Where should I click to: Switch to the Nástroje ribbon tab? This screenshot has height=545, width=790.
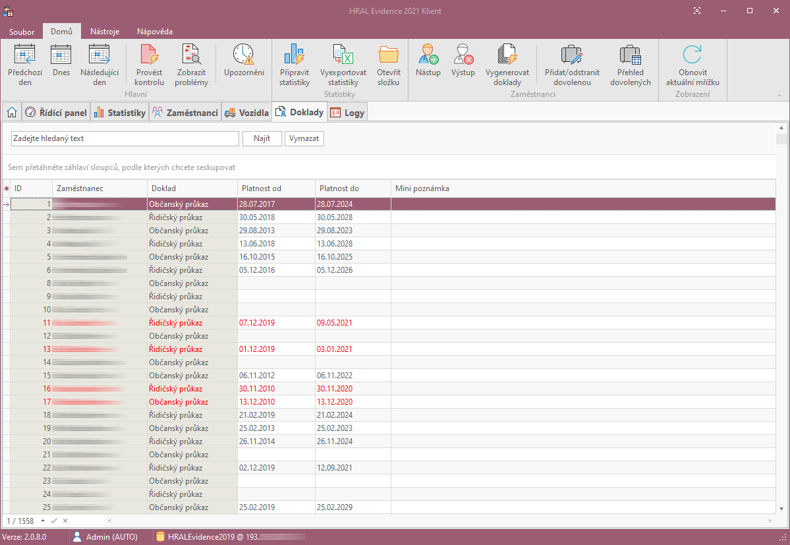pyautogui.click(x=105, y=31)
